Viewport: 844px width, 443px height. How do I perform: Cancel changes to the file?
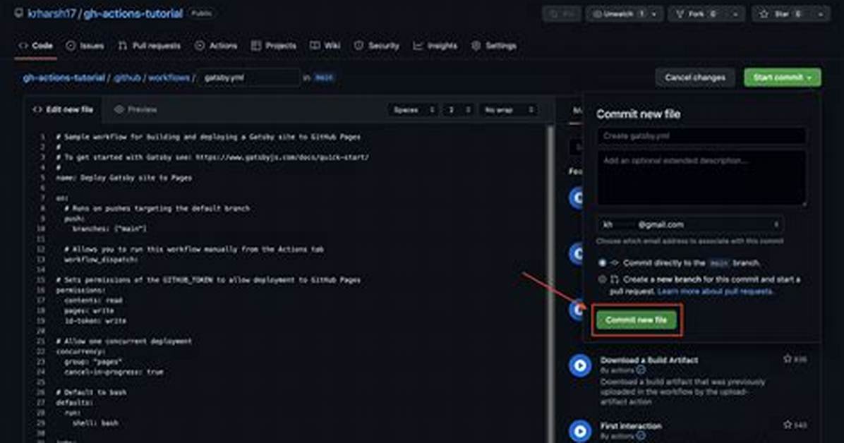695,78
